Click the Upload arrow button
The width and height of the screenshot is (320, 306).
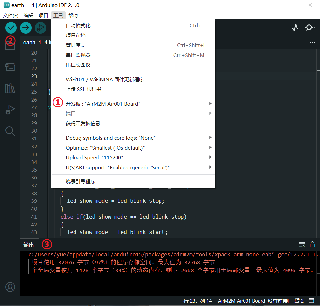point(26,28)
